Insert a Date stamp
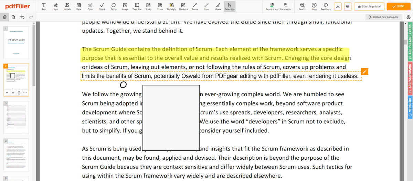 tap(78, 6)
